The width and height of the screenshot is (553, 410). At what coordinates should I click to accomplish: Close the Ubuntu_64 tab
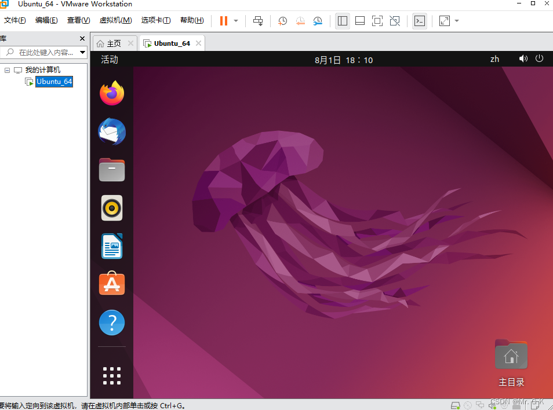199,43
